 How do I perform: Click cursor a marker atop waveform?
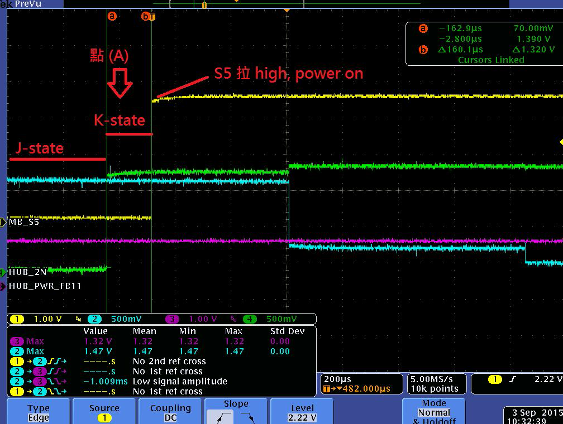click(x=112, y=16)
